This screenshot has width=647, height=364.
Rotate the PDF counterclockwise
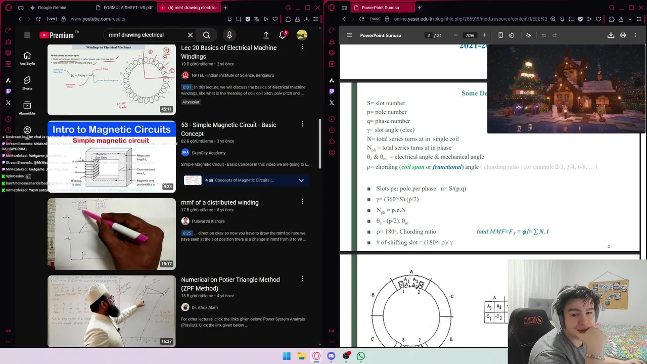pyautogui.click(x=512, y=35)
